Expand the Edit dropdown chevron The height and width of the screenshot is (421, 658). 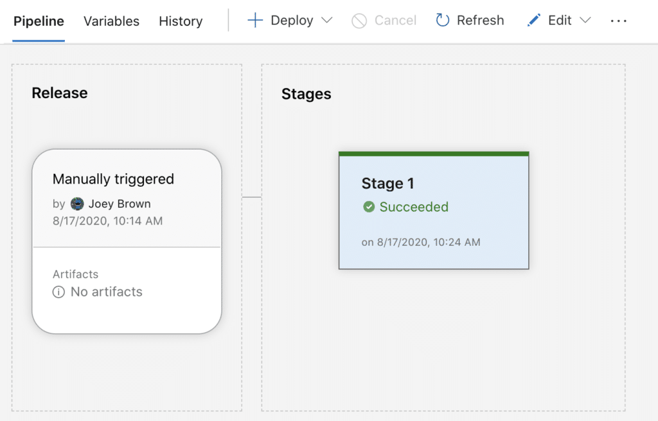pos(585,21)
